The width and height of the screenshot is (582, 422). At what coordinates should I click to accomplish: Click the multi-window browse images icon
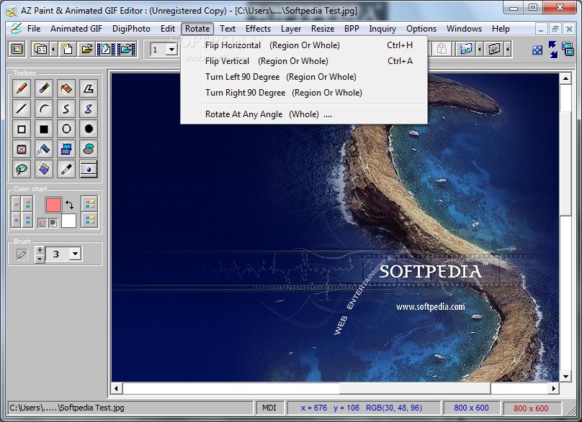(x=40, y=49)
